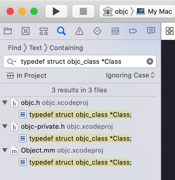The image size is (175, 180).
Task: Collapse the Object.mm results group
Action: (5, 150)
